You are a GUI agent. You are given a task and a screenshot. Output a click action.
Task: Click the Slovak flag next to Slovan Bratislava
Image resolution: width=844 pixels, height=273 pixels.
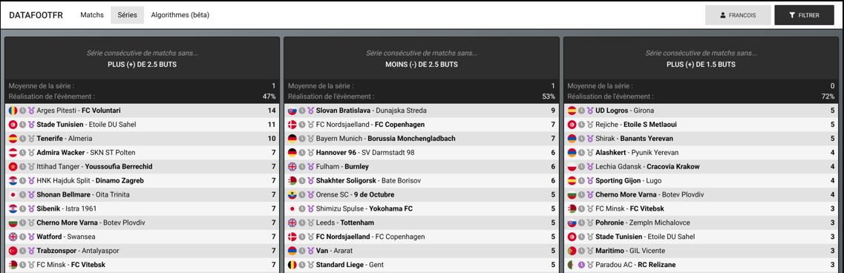(x=292, y=111)
